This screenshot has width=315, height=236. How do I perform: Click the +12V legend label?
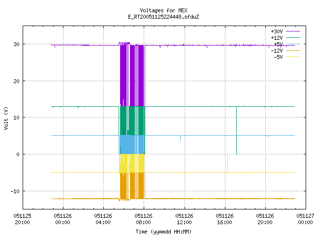tap(277, 38)
